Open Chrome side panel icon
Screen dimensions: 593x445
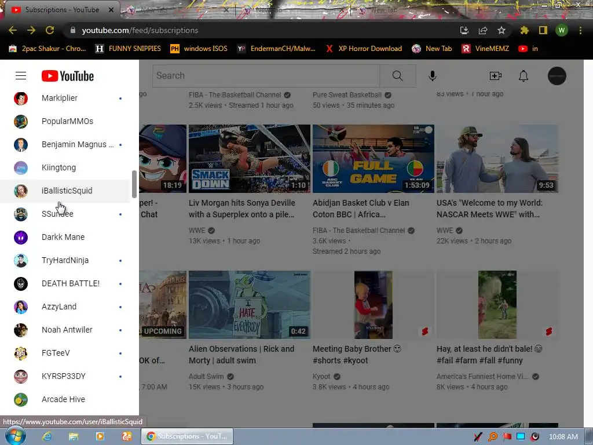543,30
